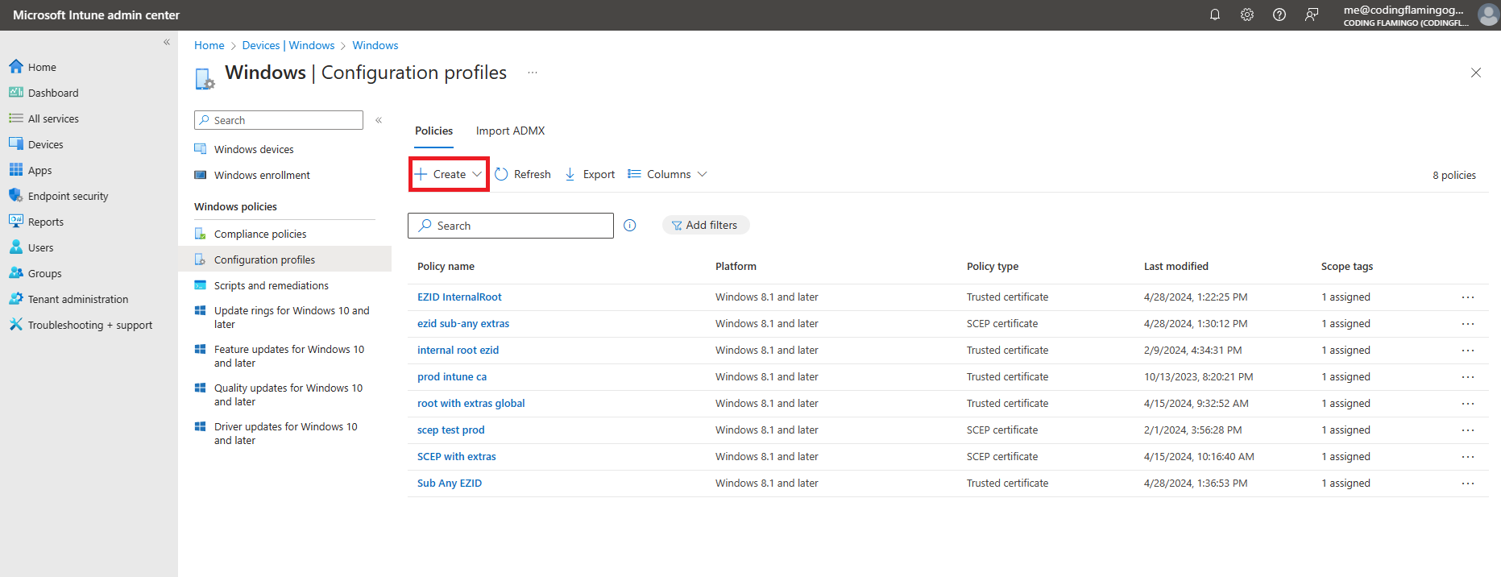This screenshot has height=577, width=1501.
Task: Open the internal root ezid policy
Action: (x=458, y=351)
